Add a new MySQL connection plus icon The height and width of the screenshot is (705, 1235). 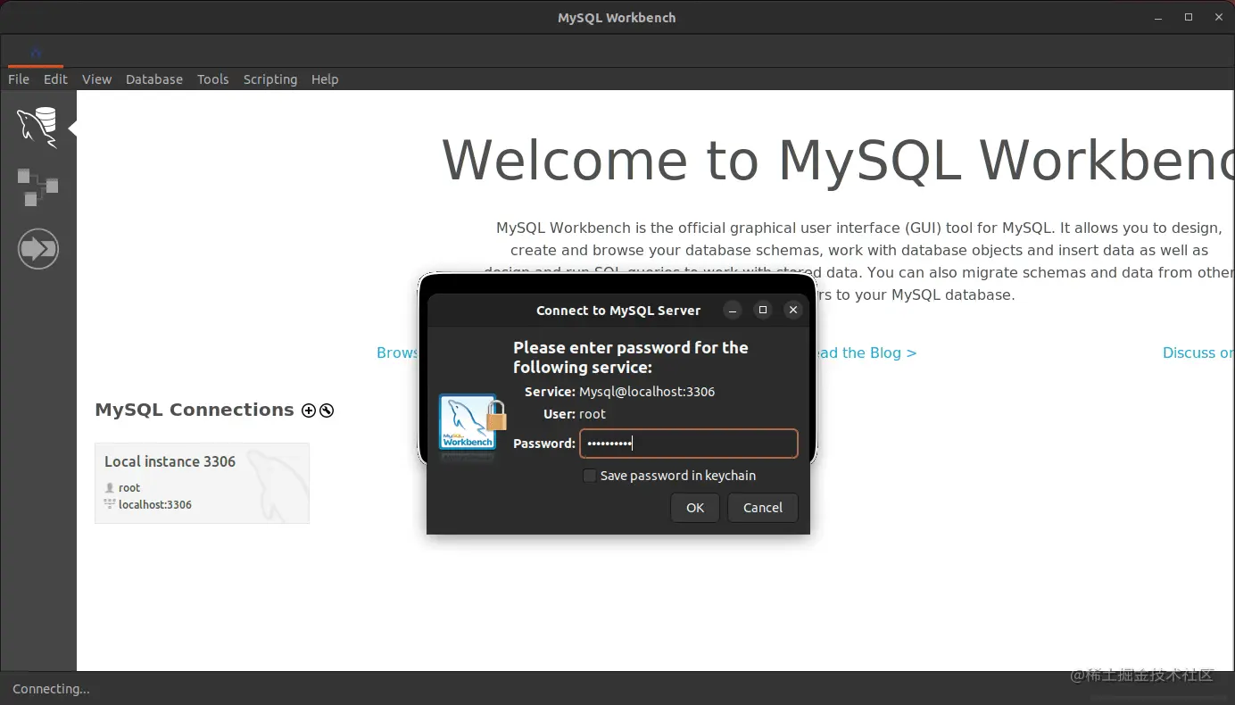click(309, 411)
